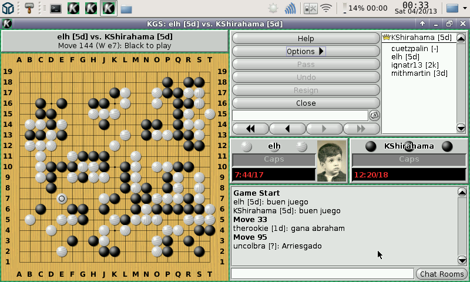The height and width of the screenshot is (282, 470).
Task: Click the elh player name label
Action: click(x=274, y=146)
